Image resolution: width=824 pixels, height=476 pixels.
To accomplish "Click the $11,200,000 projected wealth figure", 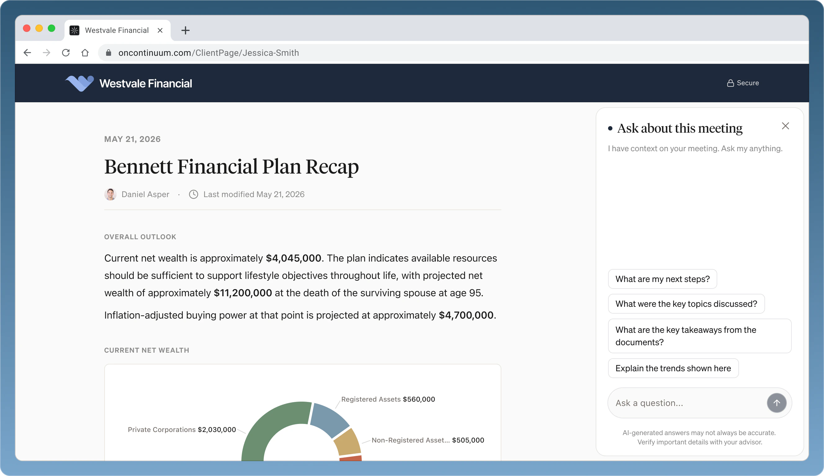I will tap(243, 293).
